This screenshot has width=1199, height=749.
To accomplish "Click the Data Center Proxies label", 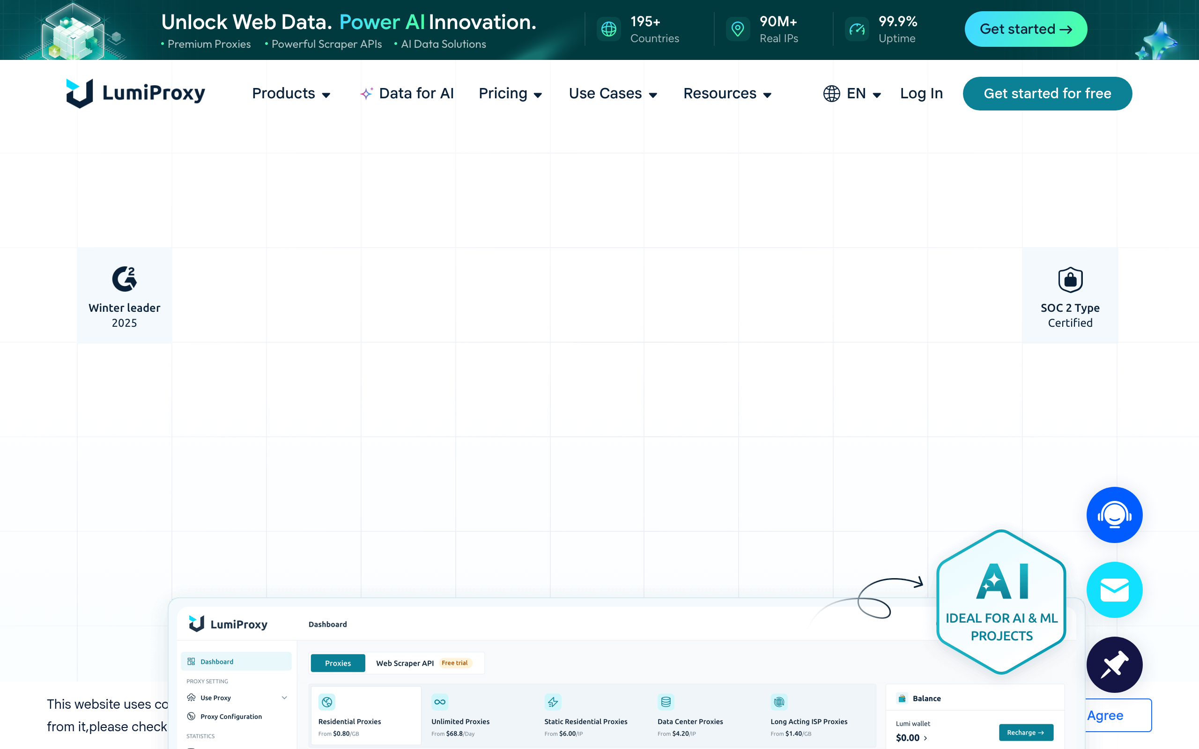I will (x=690, y=721).
